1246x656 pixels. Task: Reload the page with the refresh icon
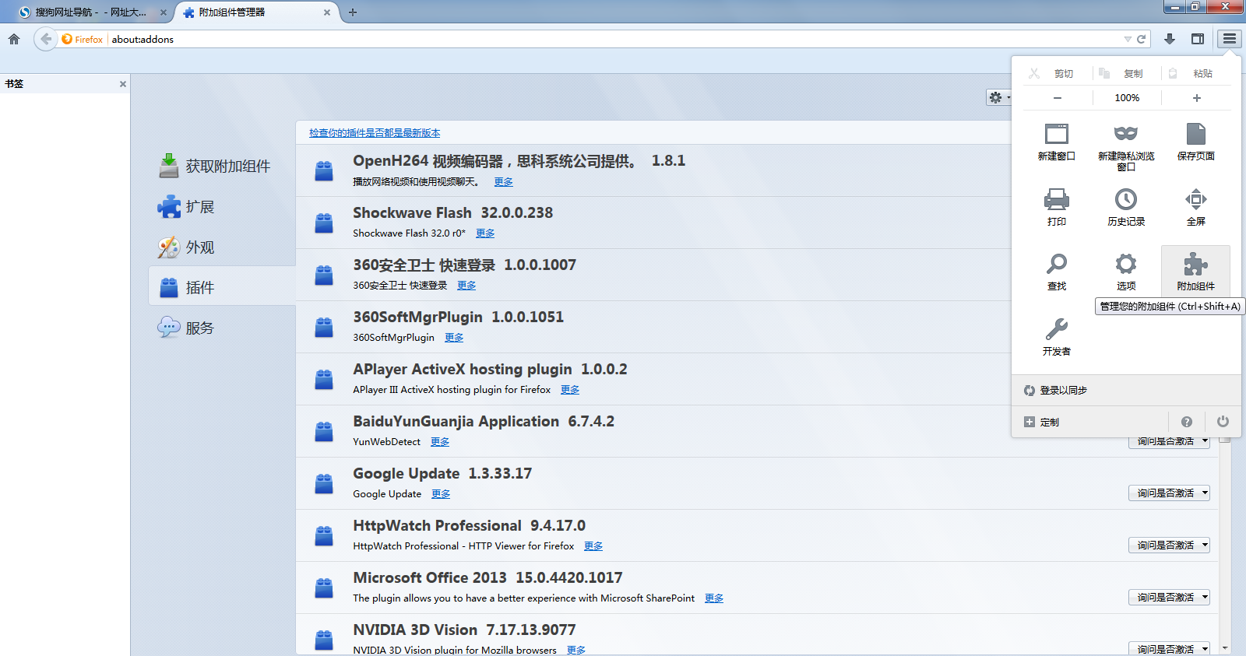point(1142,39)
